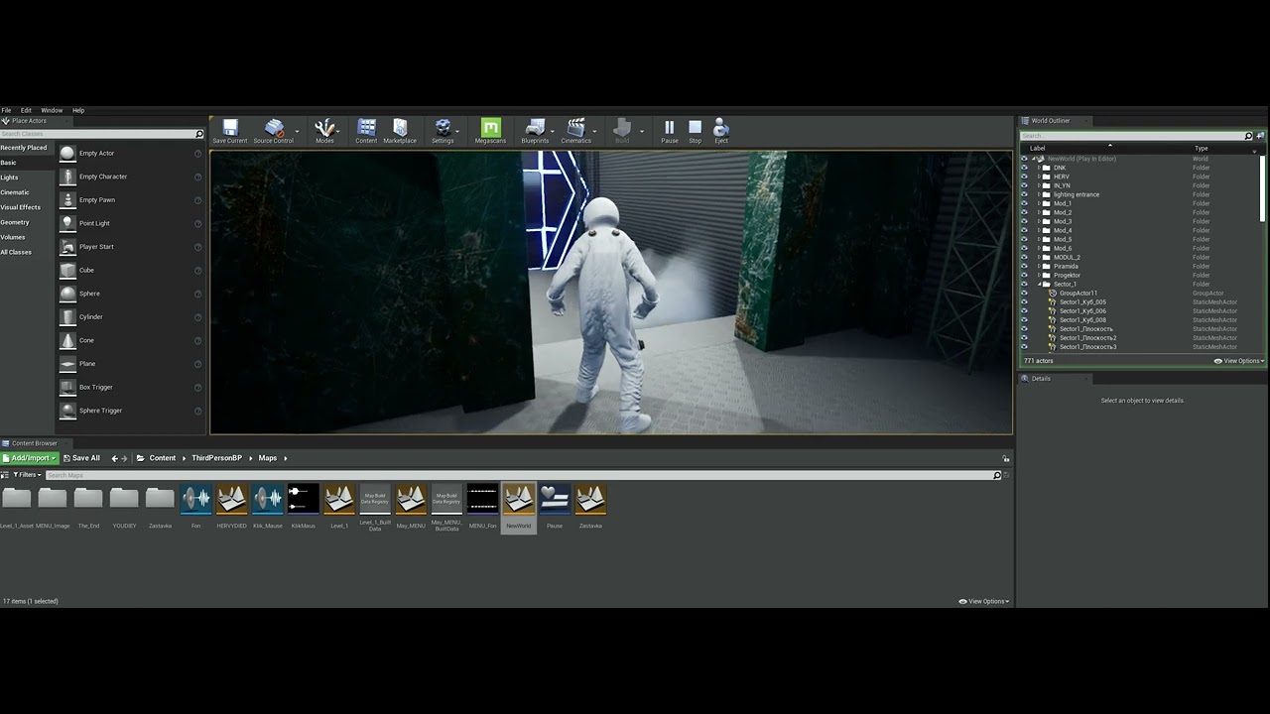Image resolution: width=1270 pixels, height=714 pixels.
Task: Click the World Outliner add folder icon
Action: 1260,136
